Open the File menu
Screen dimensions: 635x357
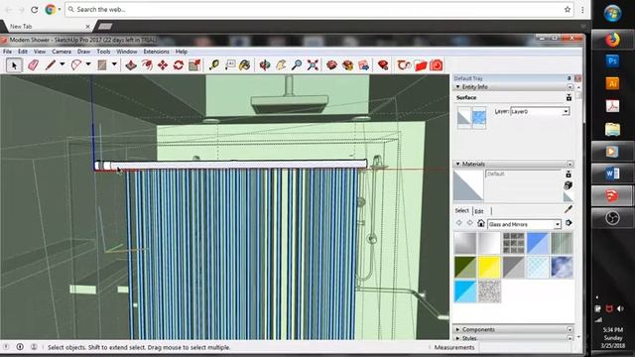[7, 52]
